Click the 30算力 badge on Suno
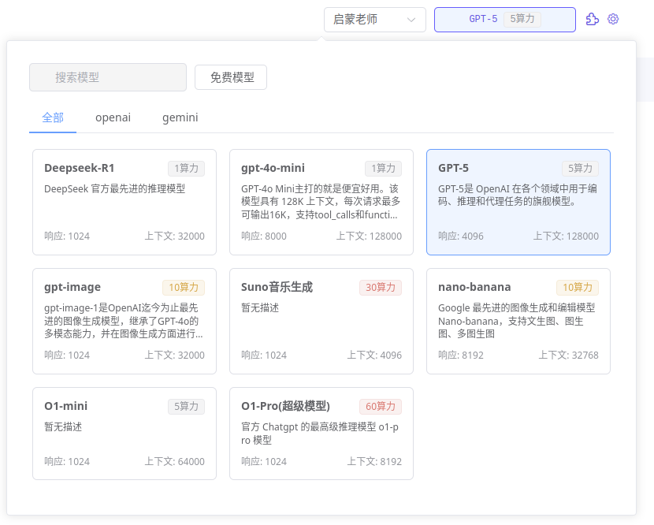The height and width of the screenshot is (525, 654). coord(381,288)
